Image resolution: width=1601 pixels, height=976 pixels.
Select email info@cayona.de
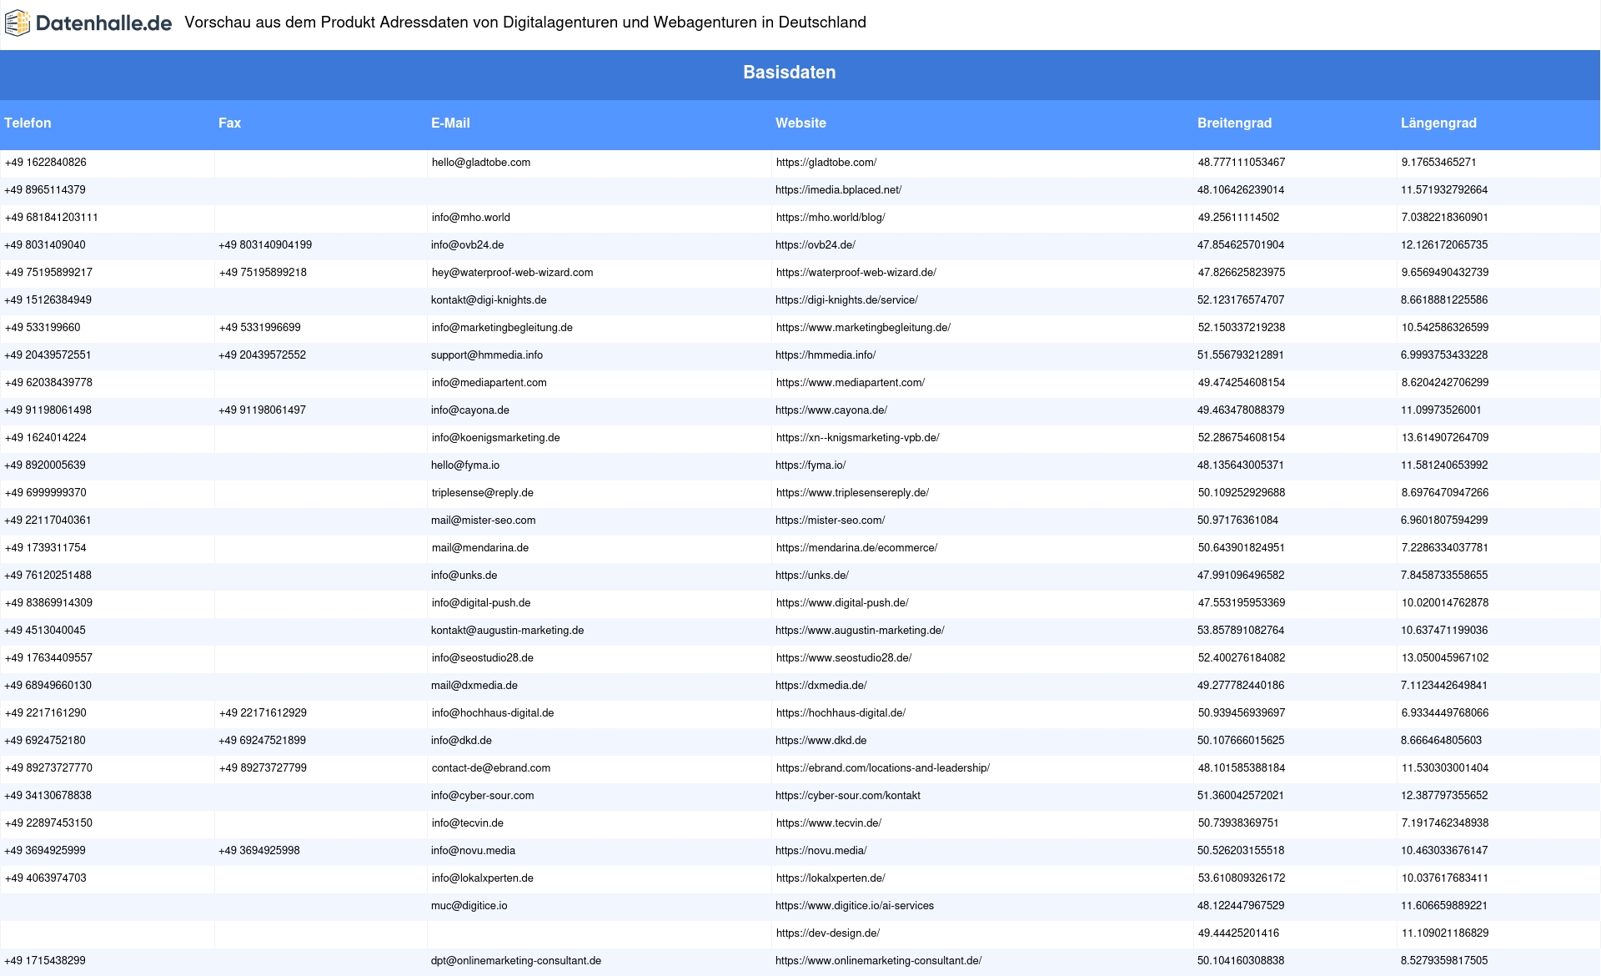click(x=470, y=410)
